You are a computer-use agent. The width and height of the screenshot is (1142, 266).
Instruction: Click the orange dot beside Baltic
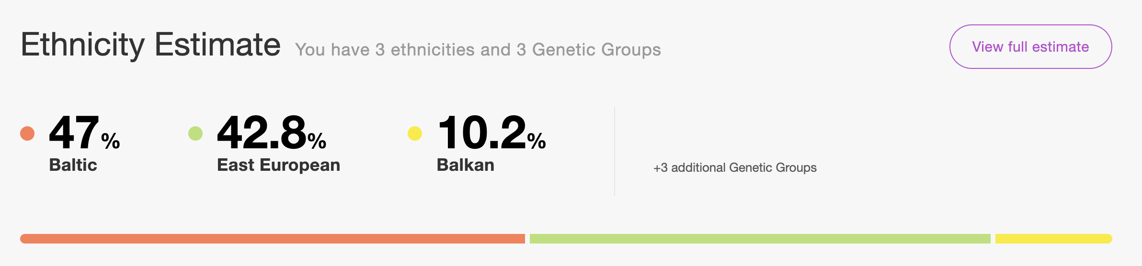point(27,133)
